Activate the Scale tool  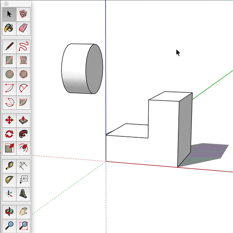[9, 148]
